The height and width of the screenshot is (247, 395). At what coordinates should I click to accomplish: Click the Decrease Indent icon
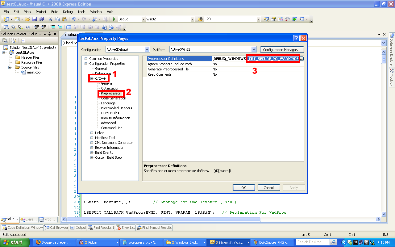click(x=37, y=27)
